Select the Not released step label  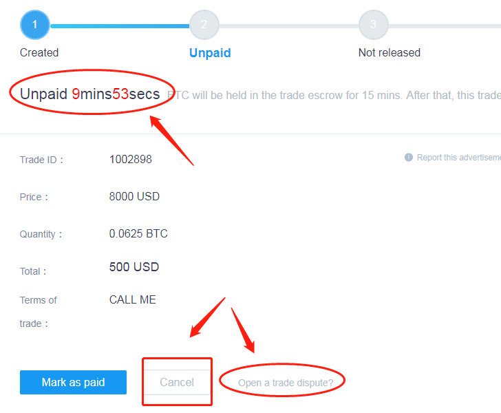389,53
